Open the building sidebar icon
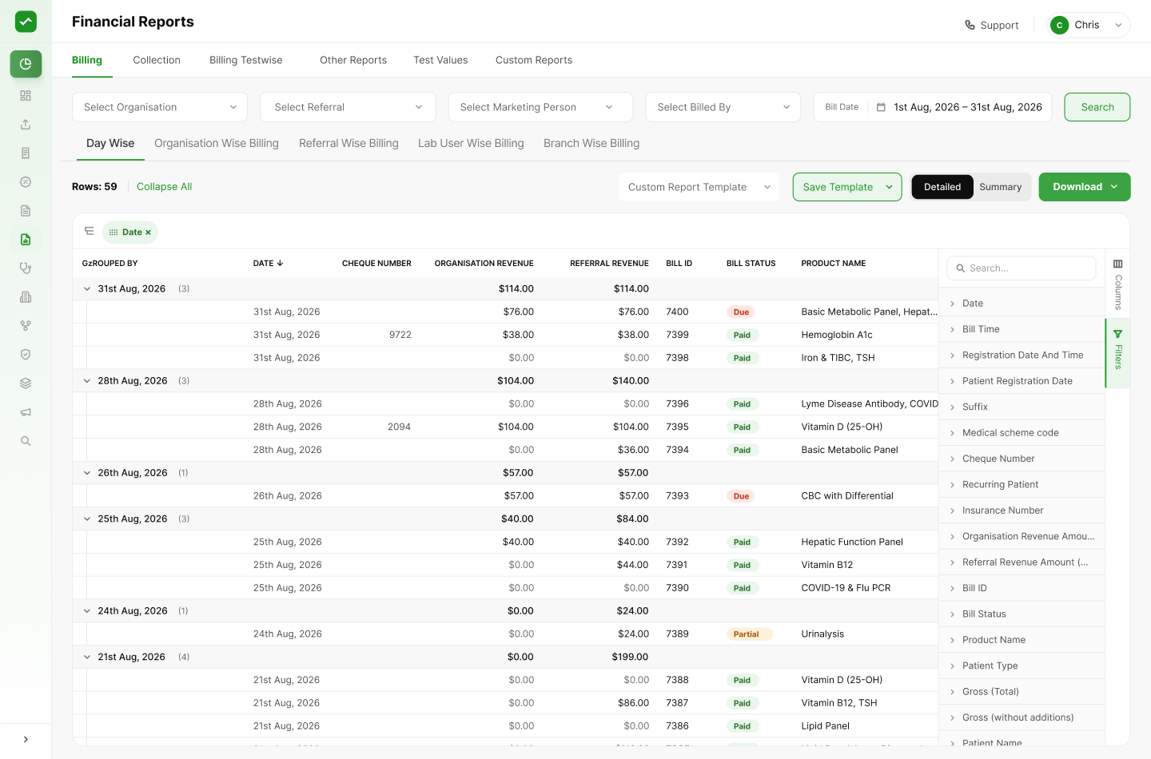Image resolution: width=1151 pixels, height=759 pixels. coord(26,297)
